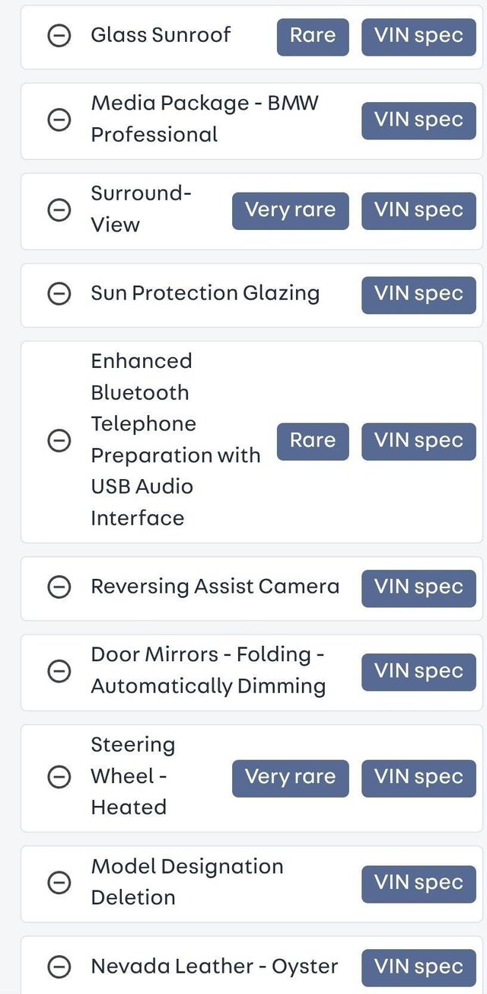This screenshot has width=487, height=994.
Task: Click minus icon beside Model Designation Deletion
Action: click(x=59, y=883)
